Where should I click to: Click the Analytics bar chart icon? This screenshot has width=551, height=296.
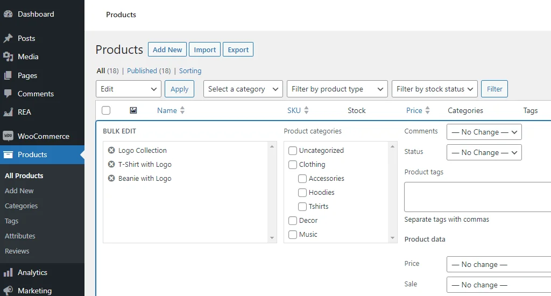[8, 272]
